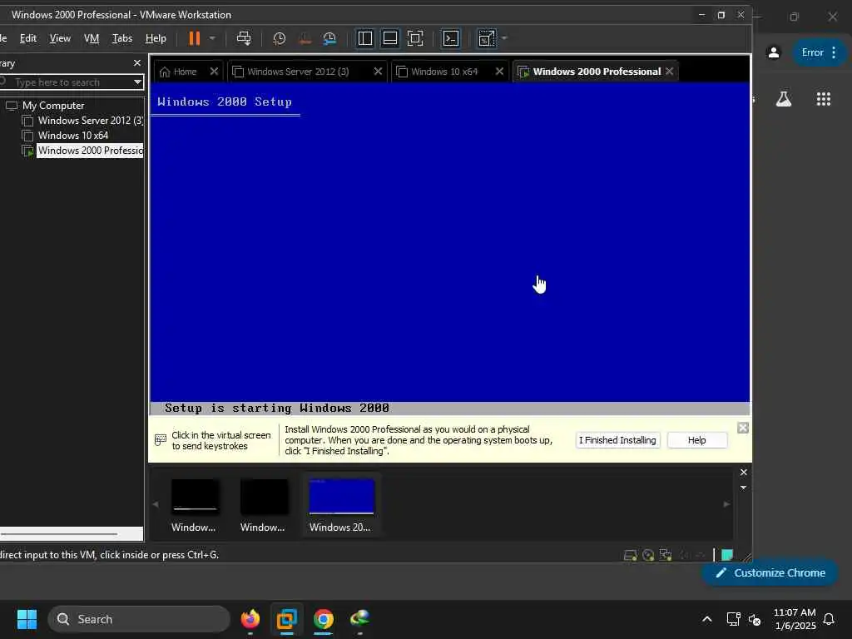Click the teal message log status icon
This screenshot has height=639, width=852.
click(727, 555)
